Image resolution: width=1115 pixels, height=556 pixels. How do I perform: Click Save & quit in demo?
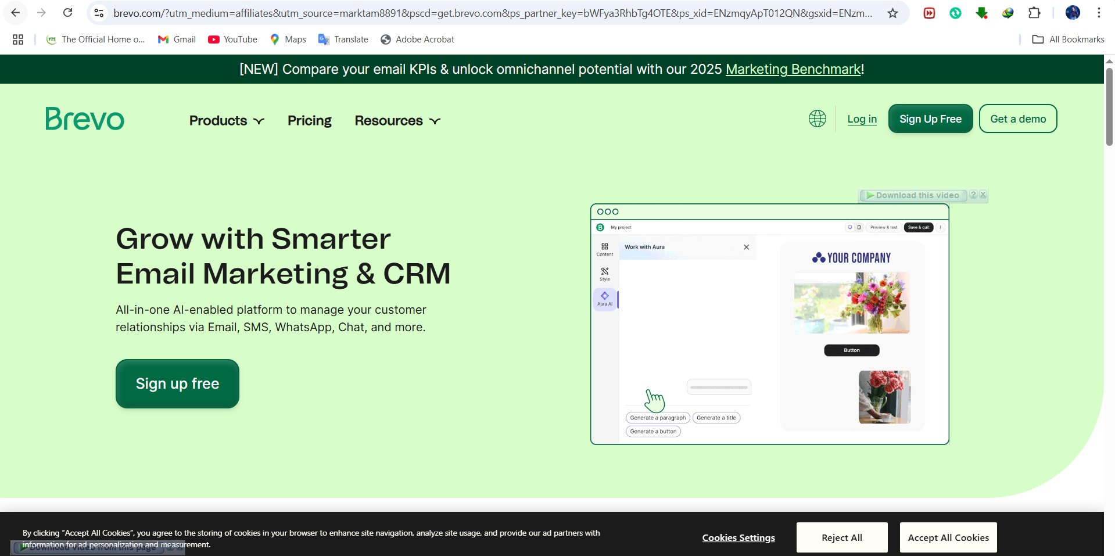tap(919, 227)
